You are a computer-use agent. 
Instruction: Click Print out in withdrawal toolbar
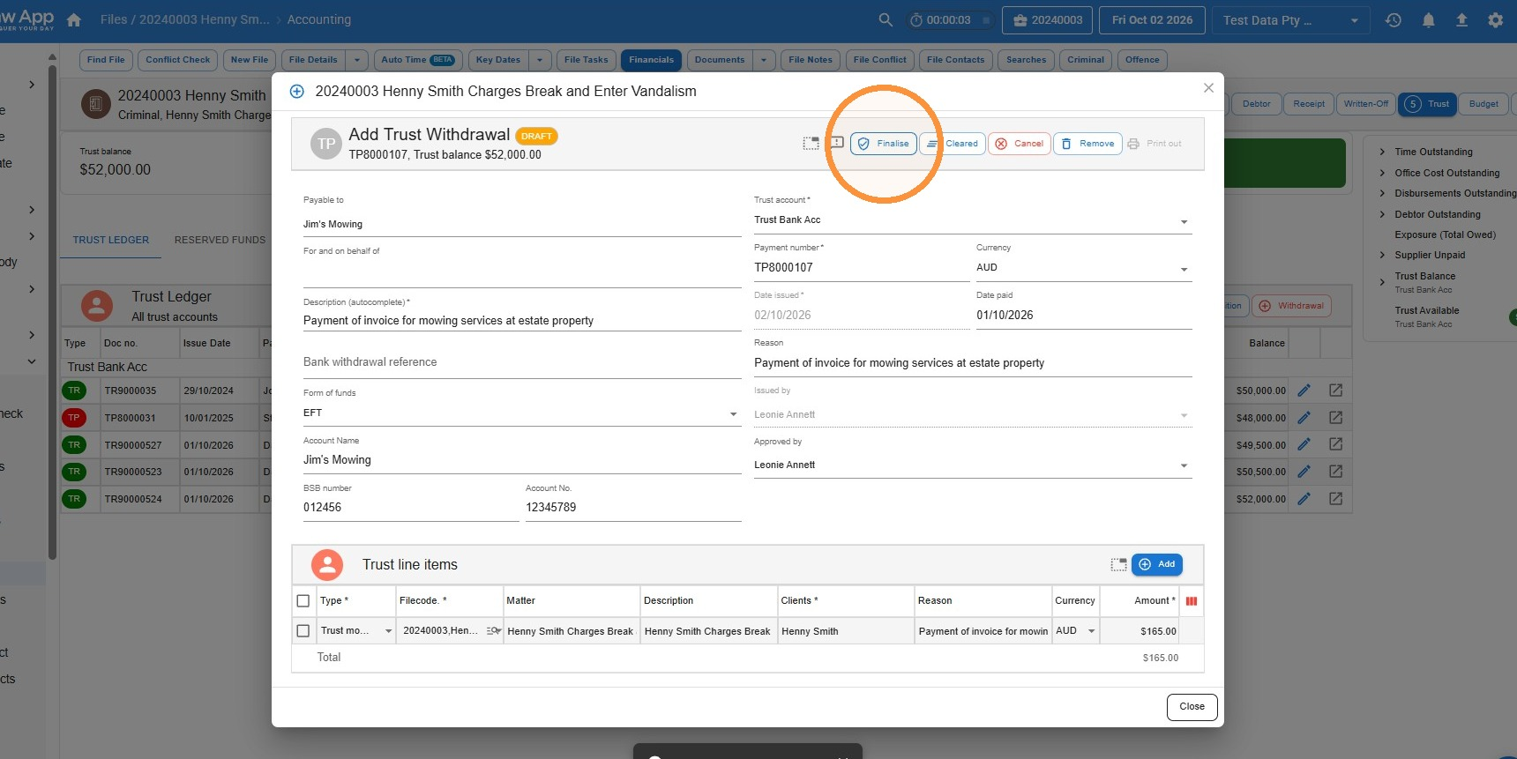tap(1155, 144)
